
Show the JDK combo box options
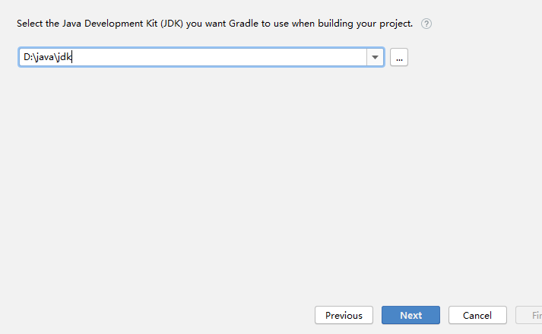[x=375, y=57]
